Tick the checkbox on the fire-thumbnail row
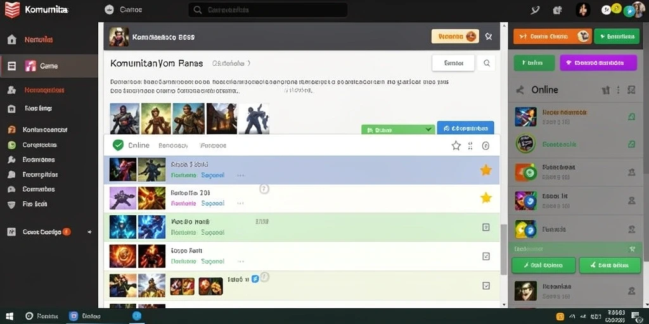 pyautogui.click(x=486, y=256)
